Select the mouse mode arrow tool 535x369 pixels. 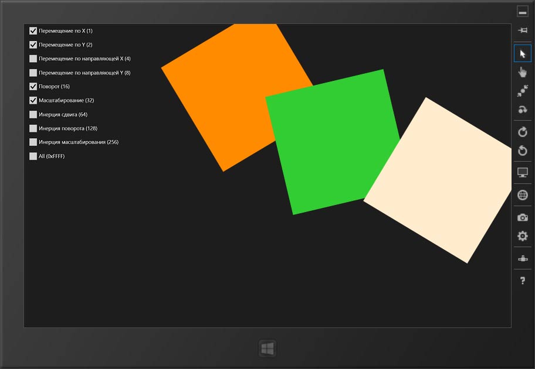click(522, 53)
